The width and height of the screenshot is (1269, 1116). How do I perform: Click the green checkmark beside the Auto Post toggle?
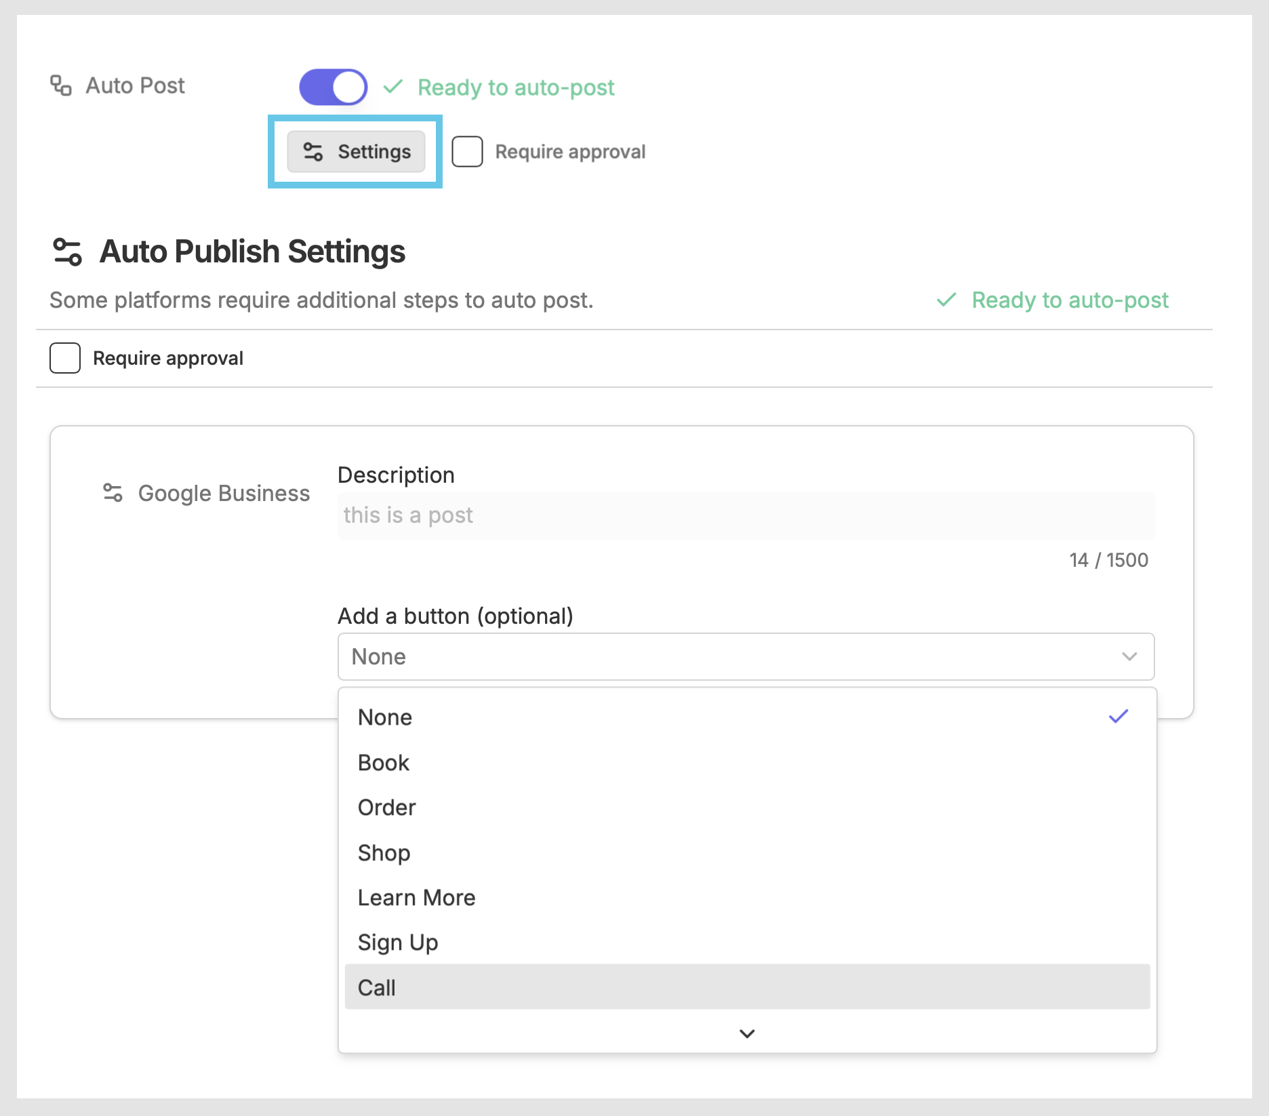393,87
